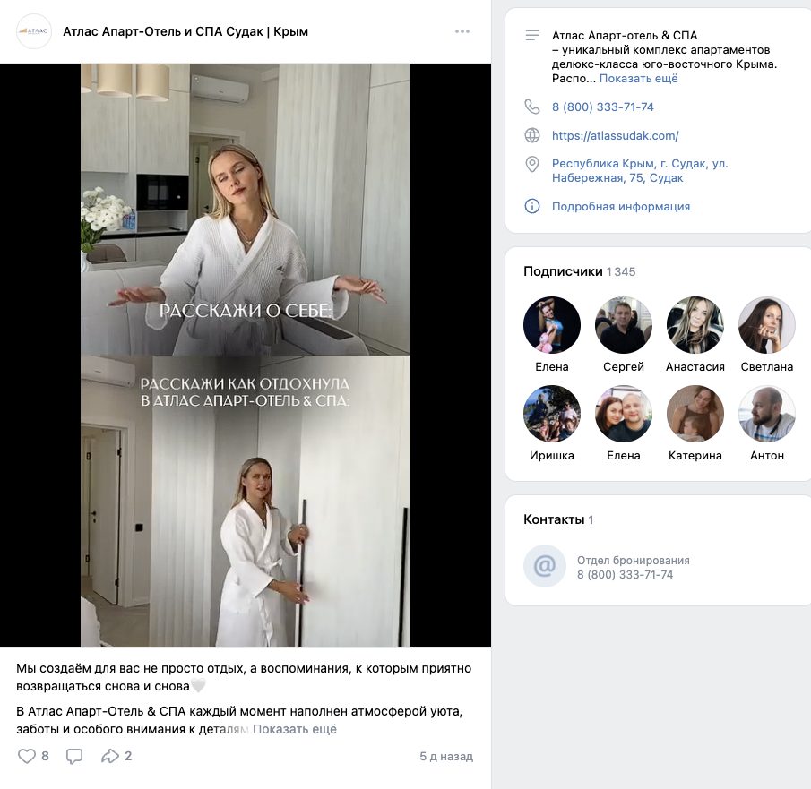Screen dimensions: 811x789
Task: Click the phone icon in info panel
Action: pos(532,107)
